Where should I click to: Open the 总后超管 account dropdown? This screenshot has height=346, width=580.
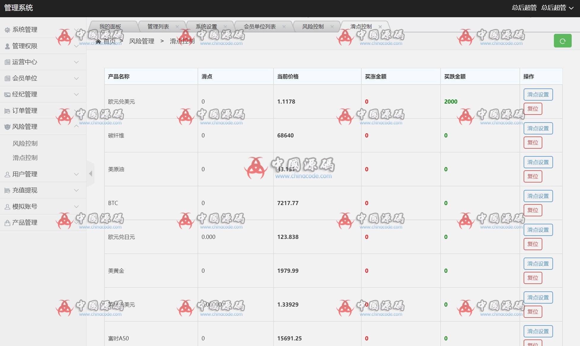(x=561, y=8)
